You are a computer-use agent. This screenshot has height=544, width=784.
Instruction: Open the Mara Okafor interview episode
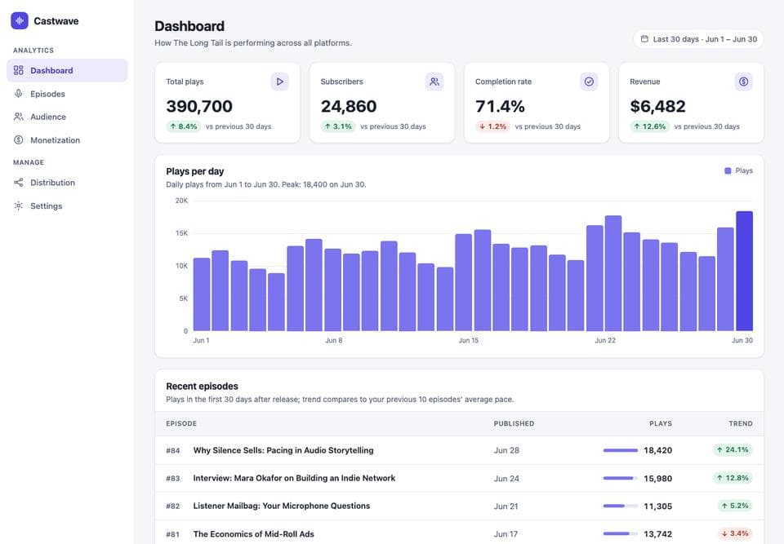(294, 478)
